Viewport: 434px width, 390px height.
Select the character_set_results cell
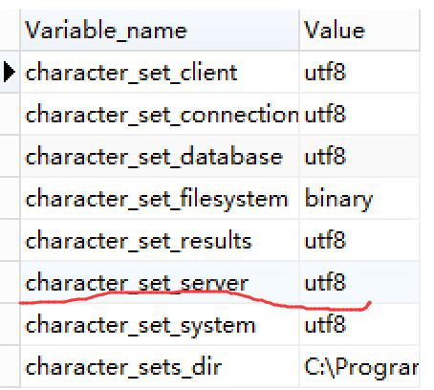pos(160,240)
